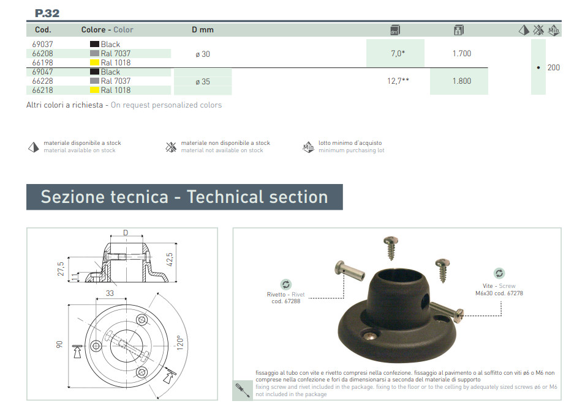The height and width of the screenshot is (420, 585).
Task: Click grey Ral 7037 swatch for code 66208
Action: point(94,53)
